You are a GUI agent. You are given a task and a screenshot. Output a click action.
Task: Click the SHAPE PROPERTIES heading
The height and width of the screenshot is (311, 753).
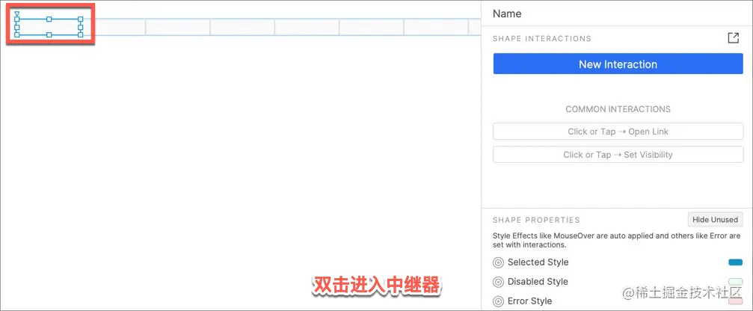pos(536,220)
